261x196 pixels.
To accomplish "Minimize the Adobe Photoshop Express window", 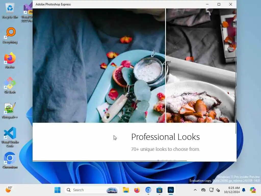I will click(x=207, y=4).
